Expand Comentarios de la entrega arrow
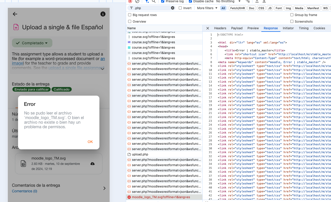The image size is (331, 202). click(104, 188)
